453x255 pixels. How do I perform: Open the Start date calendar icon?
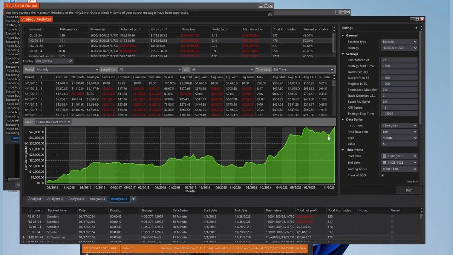tap(384, 156)
